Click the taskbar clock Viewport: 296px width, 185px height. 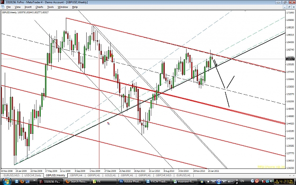coord(284,181)
